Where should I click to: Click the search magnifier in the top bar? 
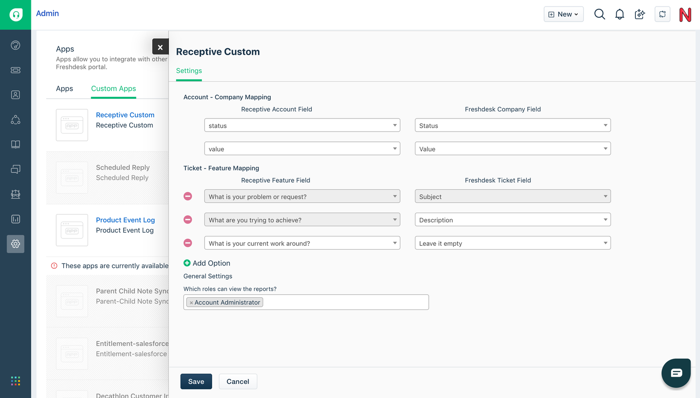599,14
